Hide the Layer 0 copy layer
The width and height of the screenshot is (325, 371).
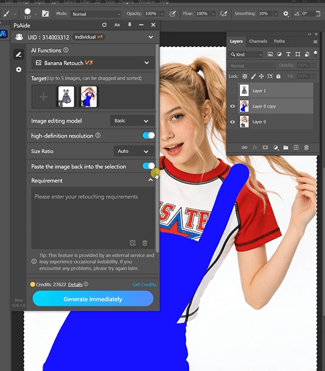click(233, 106)
